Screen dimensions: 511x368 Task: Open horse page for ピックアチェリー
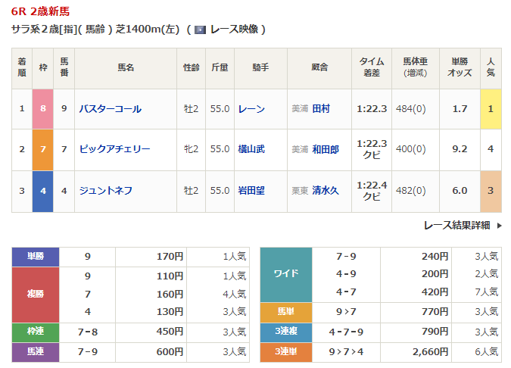(115, 149)
